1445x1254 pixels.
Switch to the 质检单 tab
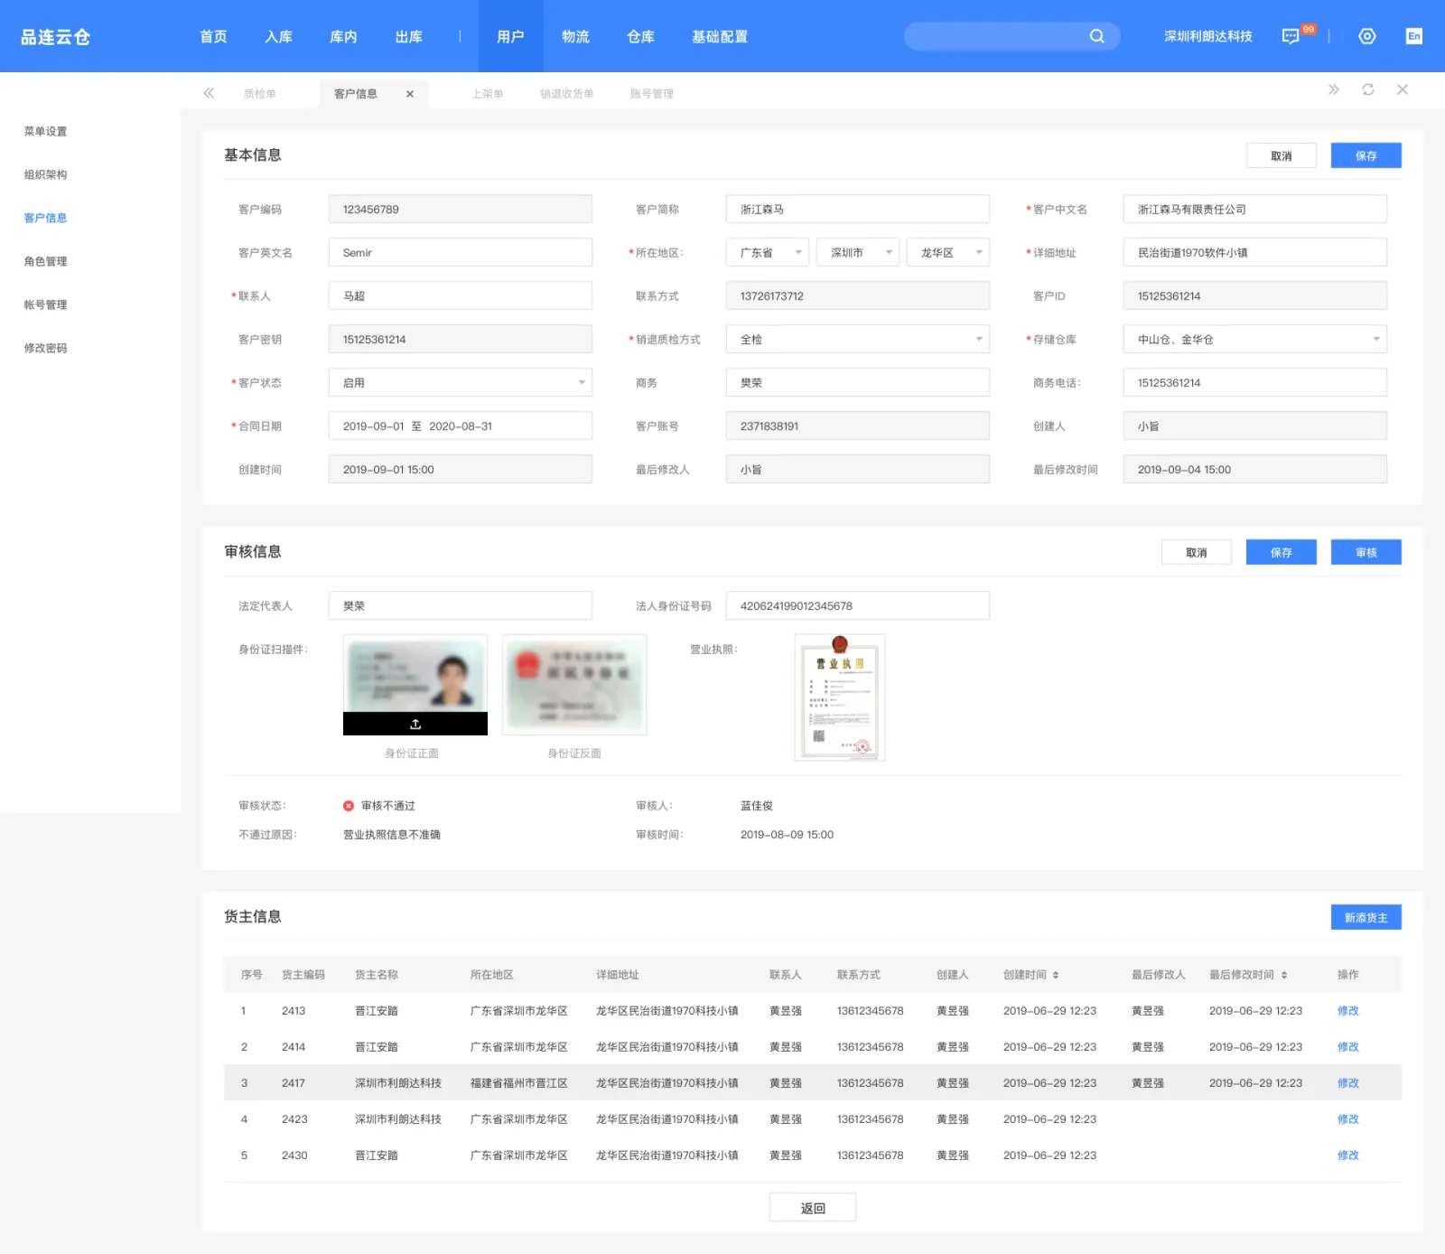click(260, 94)
